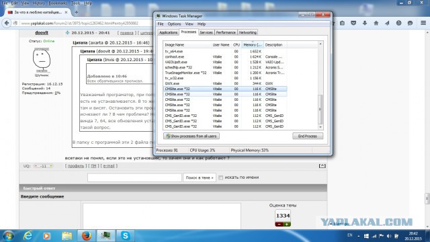Click the red minus topic rating button
Viewport: 430px width, 242px height.
tap(279, 225)
